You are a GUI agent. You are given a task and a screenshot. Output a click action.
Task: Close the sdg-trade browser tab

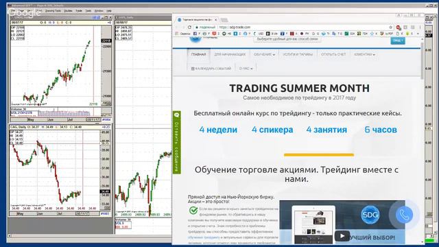215,20
